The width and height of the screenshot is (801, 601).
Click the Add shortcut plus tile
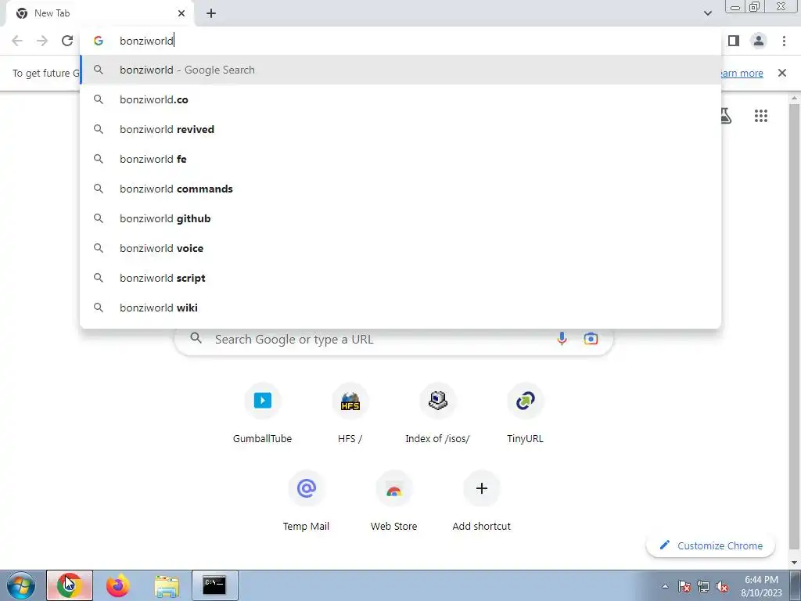(481, 502)
